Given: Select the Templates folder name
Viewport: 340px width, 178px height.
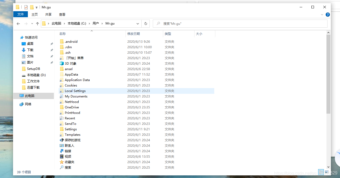Looking at the screenshot, I should pos(73,134).
